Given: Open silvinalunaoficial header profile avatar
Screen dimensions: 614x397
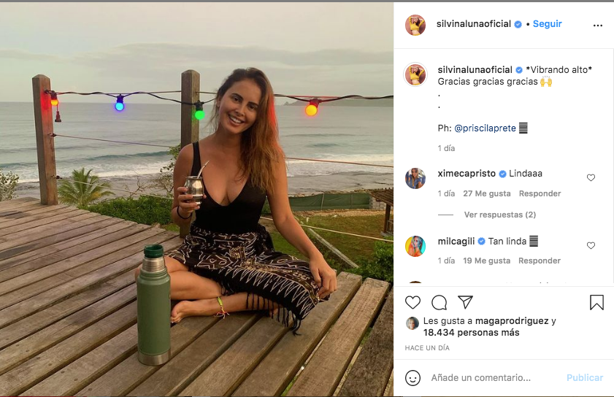Looking at the screenshot, I should 415,25.
